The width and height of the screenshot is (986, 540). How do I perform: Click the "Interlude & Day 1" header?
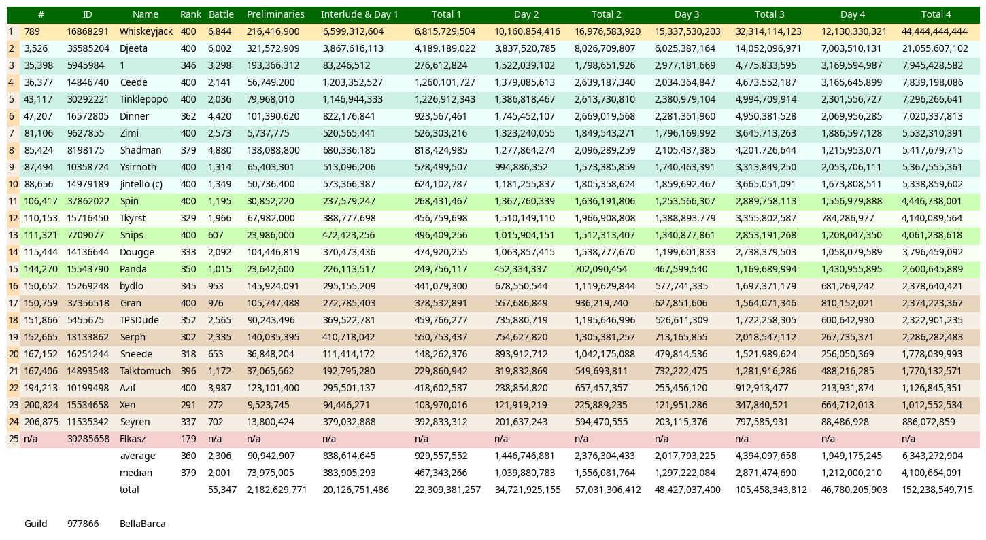click(360, 14)
